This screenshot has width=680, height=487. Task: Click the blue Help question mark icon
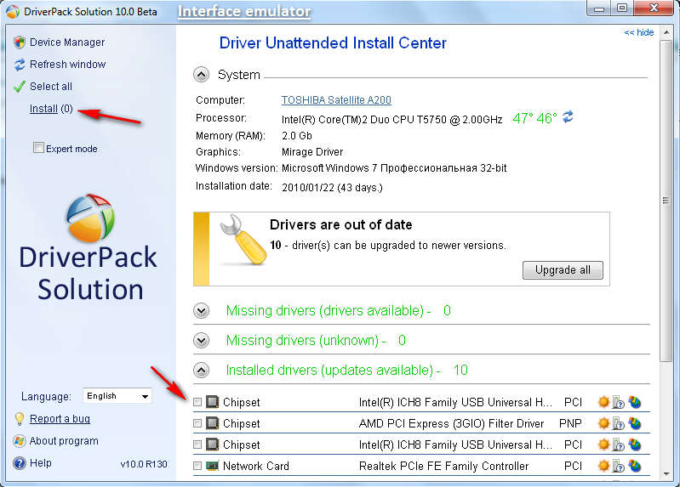pos(20,463)
